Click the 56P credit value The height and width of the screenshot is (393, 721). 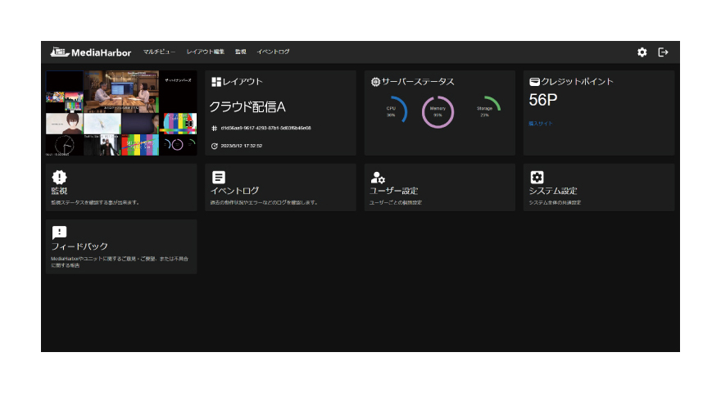click(x=543, y=100)
